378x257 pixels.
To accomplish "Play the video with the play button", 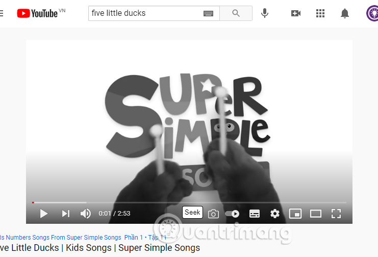I will 44,214.
